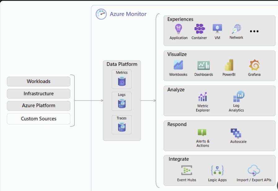Click the Container label text
The image size is (278, 191).
[x=199, y=38]
